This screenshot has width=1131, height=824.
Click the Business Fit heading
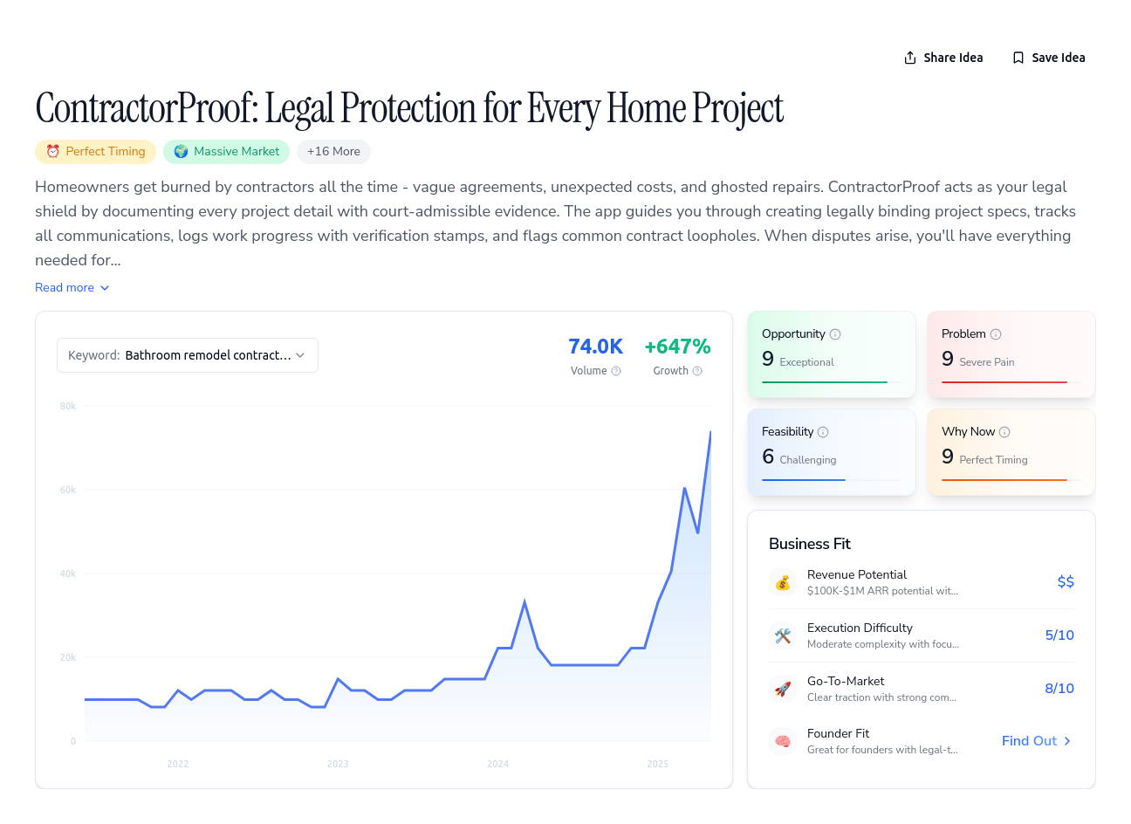(810, 544)
